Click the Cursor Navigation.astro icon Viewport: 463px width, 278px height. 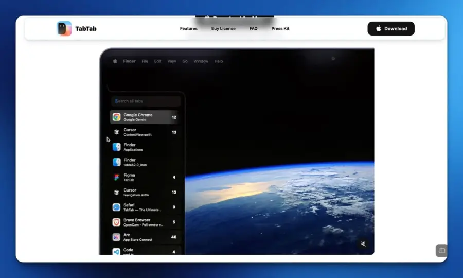(x=117, y=193)
